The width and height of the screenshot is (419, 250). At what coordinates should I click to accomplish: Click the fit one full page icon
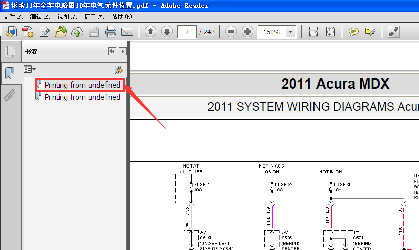click(330, 32)
